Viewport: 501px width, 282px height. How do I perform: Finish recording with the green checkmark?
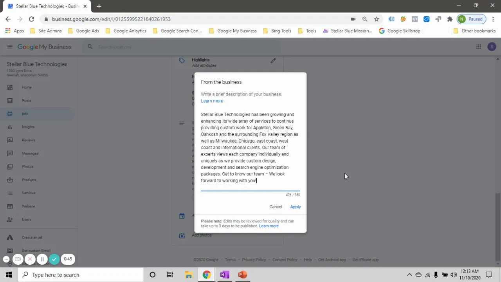54,259
